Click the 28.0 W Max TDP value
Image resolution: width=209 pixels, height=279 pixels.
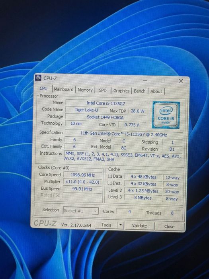138,111
